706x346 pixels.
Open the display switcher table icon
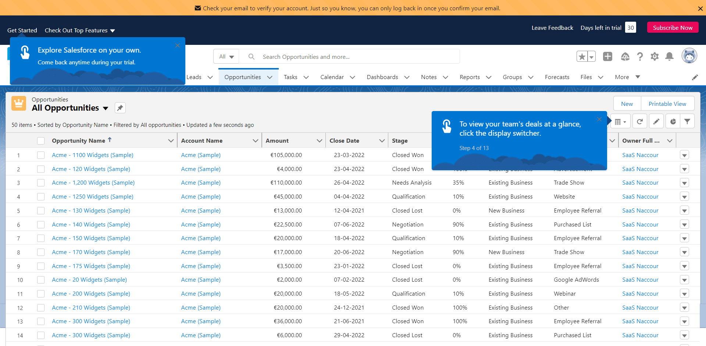620,121
